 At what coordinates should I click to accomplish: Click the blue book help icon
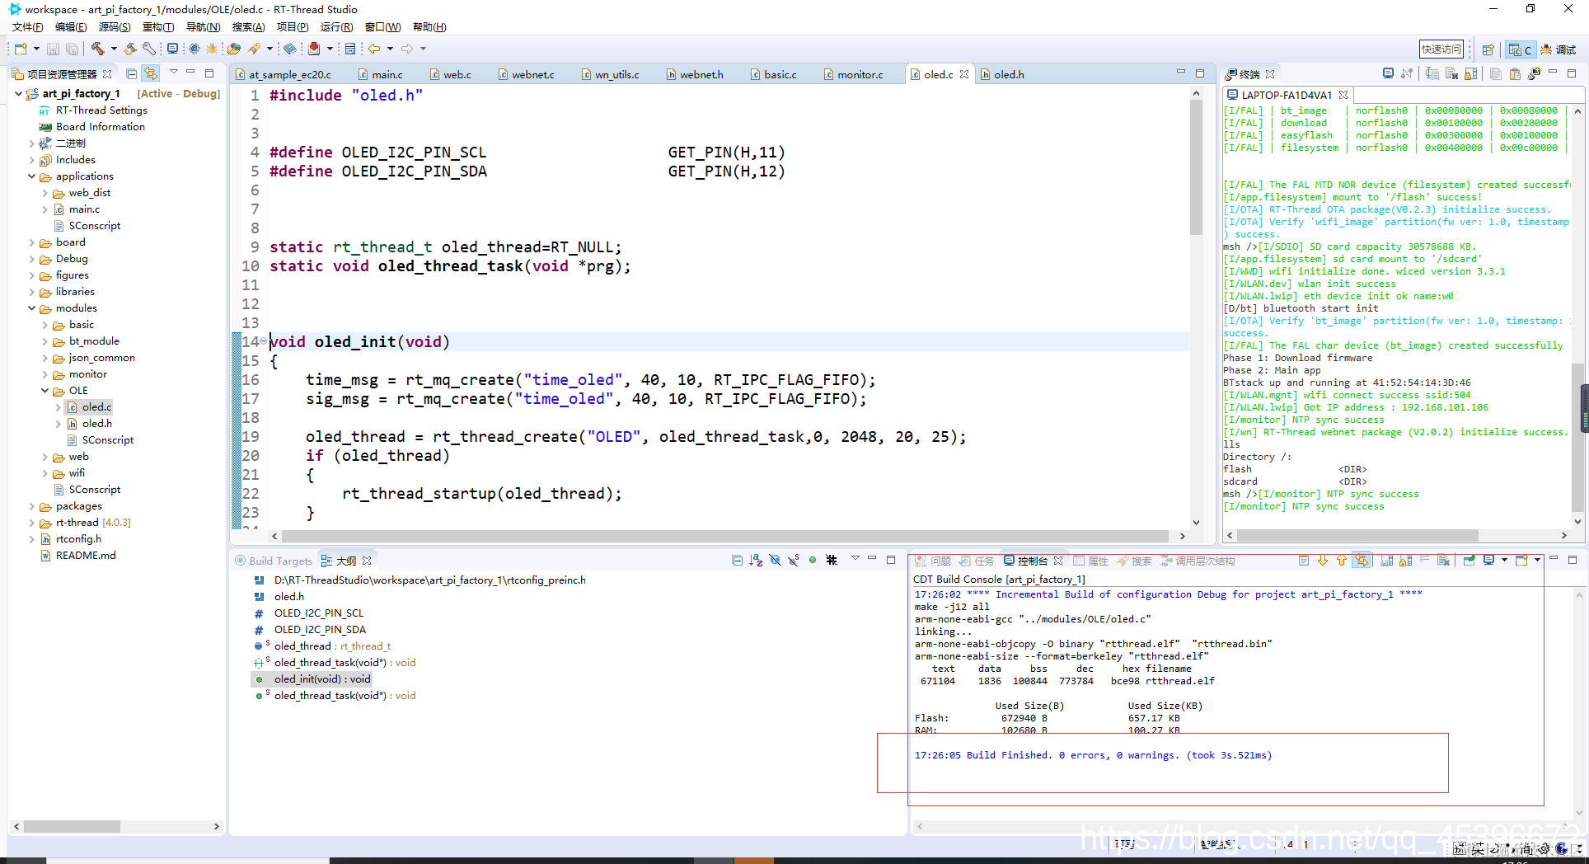tap(290, 49)
